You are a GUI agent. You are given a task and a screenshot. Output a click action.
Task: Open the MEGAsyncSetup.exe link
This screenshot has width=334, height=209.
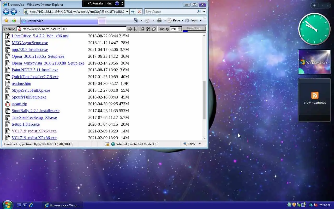[30, 43]
